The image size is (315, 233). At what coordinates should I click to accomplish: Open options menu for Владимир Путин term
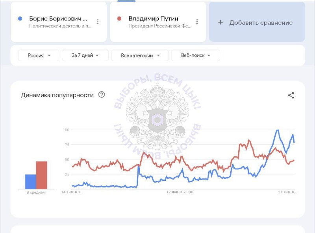coord(197,22)
